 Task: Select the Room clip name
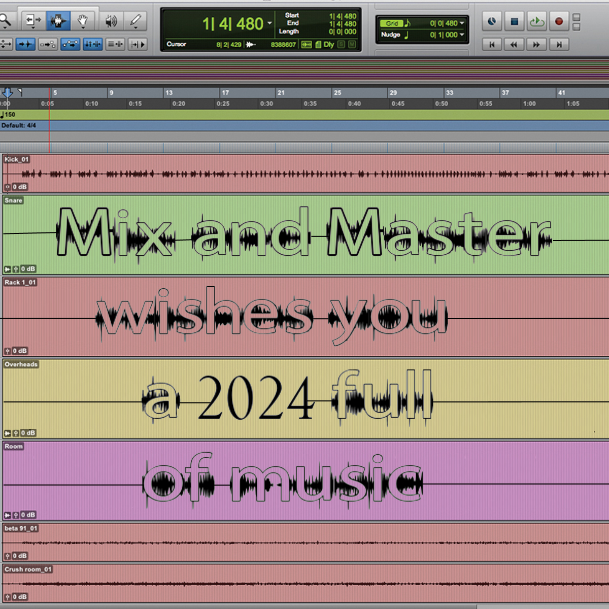[x=14, y=447]
